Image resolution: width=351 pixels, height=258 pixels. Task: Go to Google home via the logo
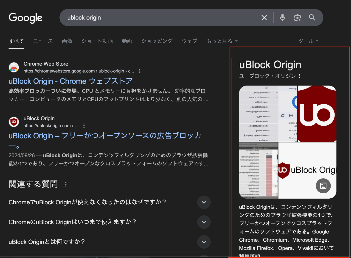click(26, 18)
